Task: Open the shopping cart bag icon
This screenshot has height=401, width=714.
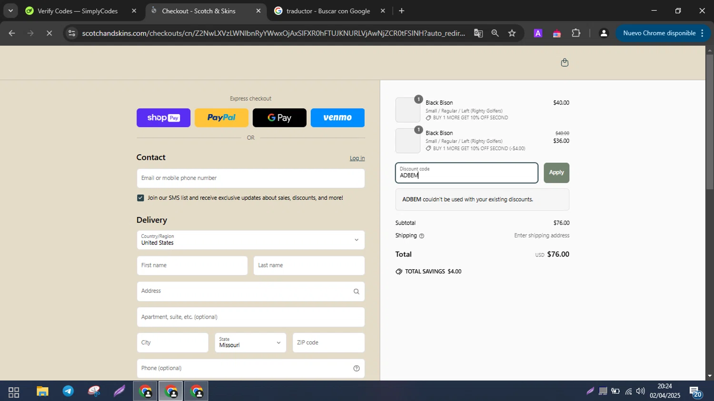Action: (565, 62)
